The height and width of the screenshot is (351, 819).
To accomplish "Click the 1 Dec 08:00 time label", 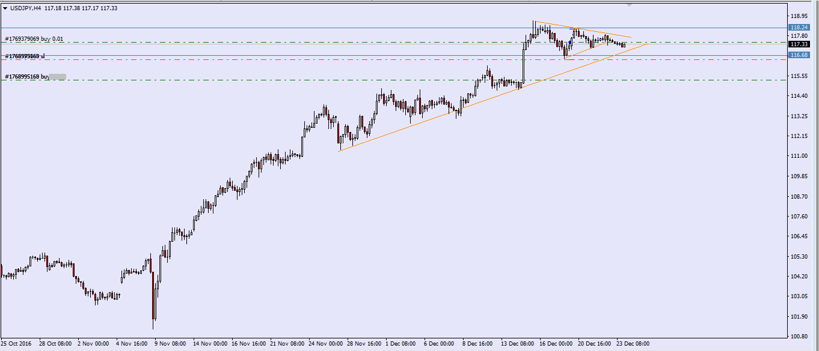I will pos(400,344).
